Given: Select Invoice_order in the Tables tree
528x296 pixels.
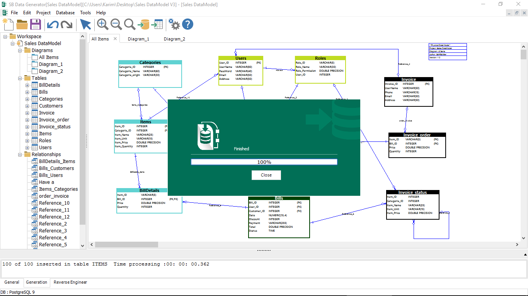Looking at the screenshot, I should tap(54, 120).
